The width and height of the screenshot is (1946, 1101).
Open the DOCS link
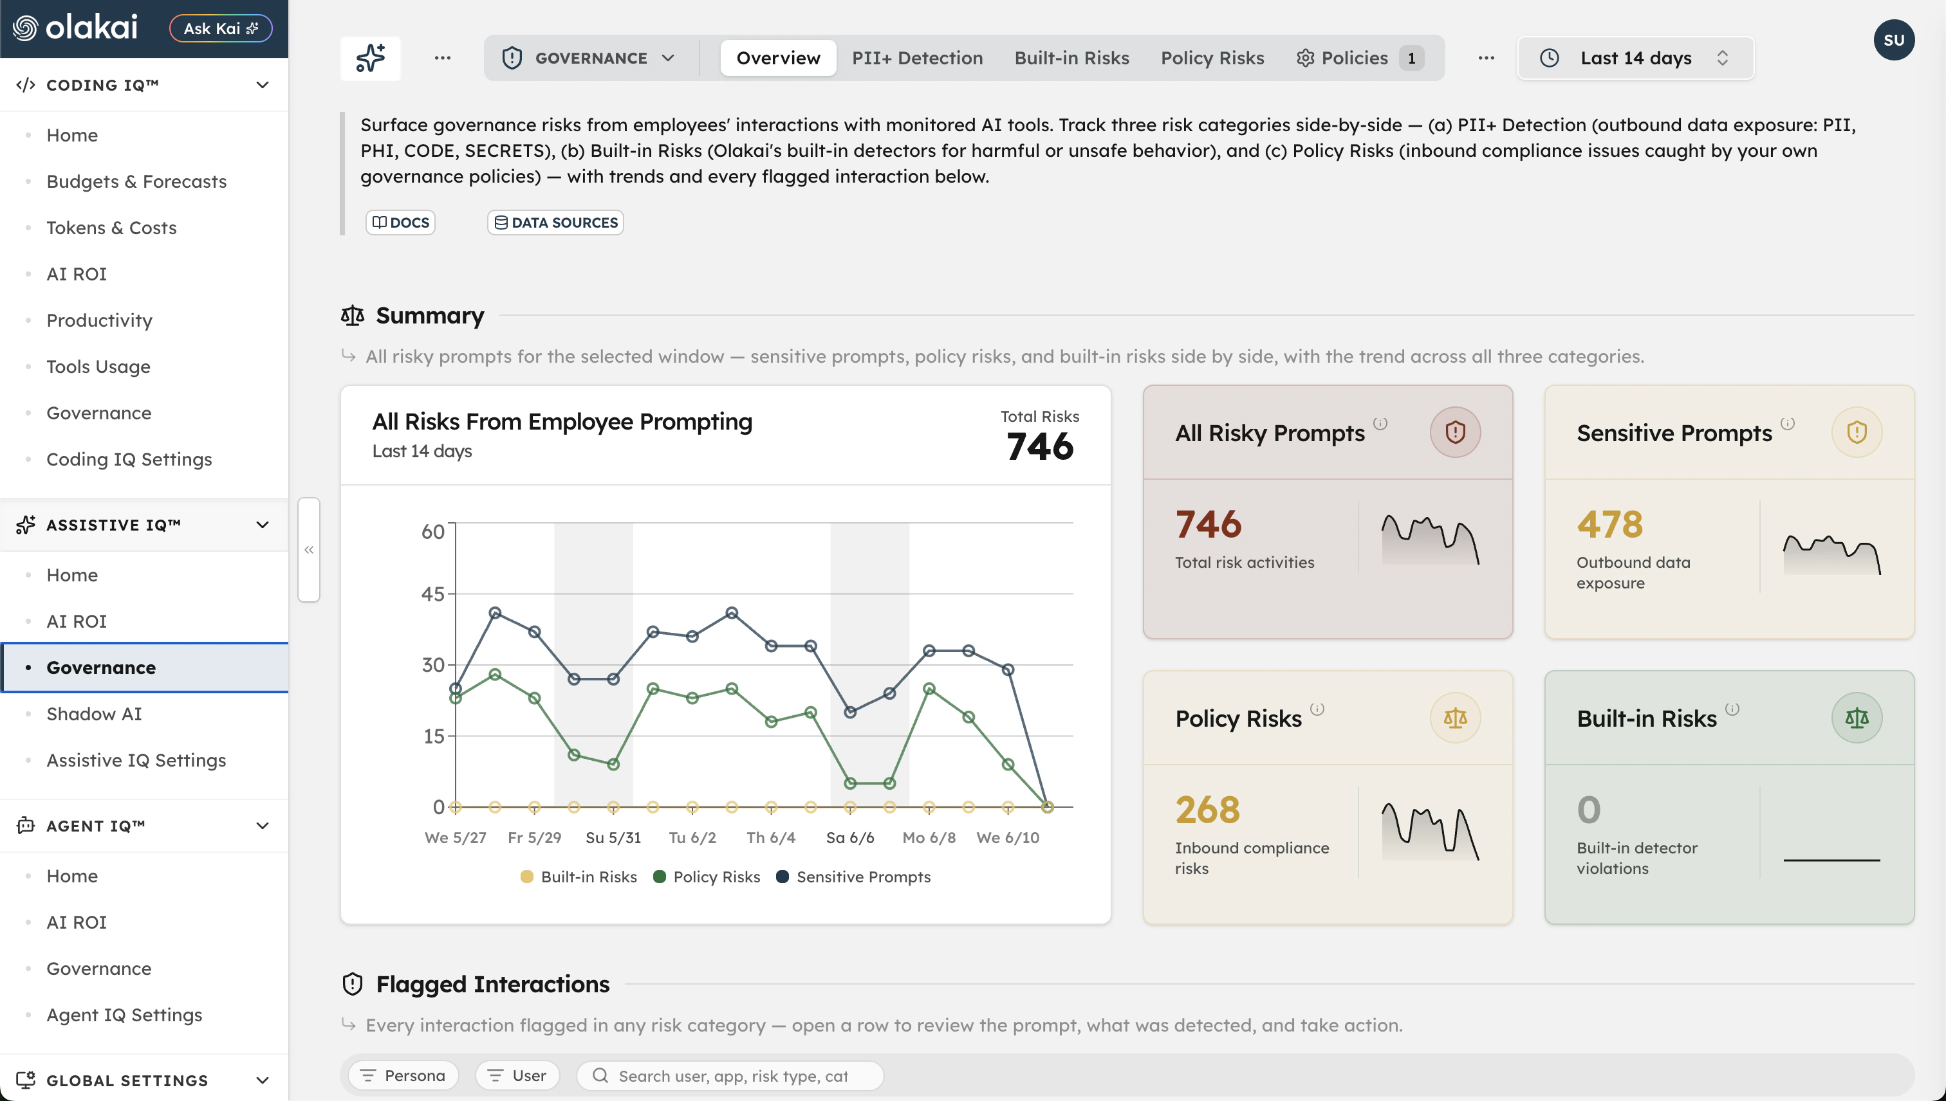400,223
